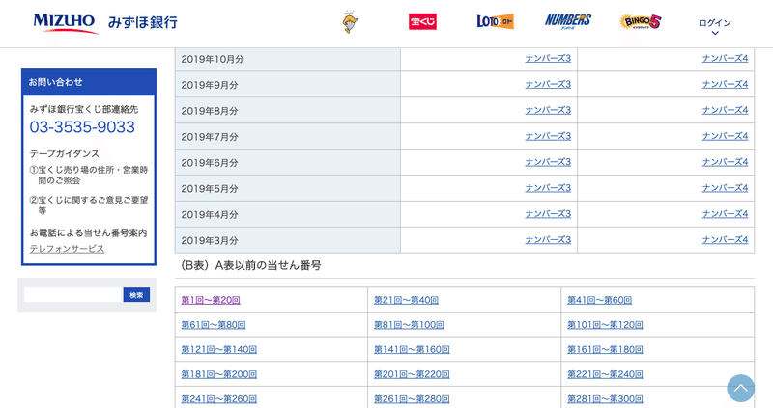Open the 第241回〜第260回 link

[219, 399]
